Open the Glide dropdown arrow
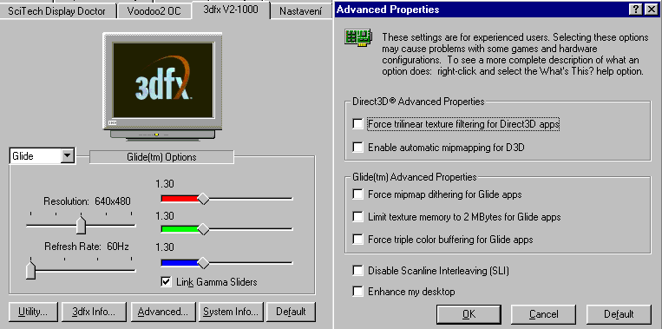The height and width of the screenshot is (329, 662). pos(67,156)
